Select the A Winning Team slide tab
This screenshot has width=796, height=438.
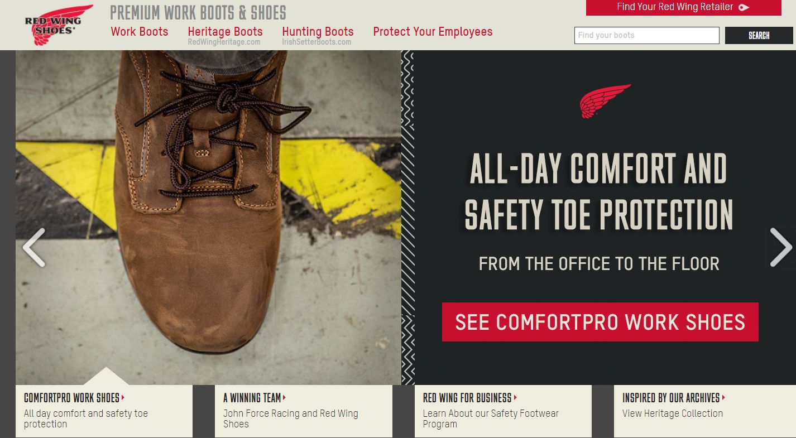coord(304,411)
